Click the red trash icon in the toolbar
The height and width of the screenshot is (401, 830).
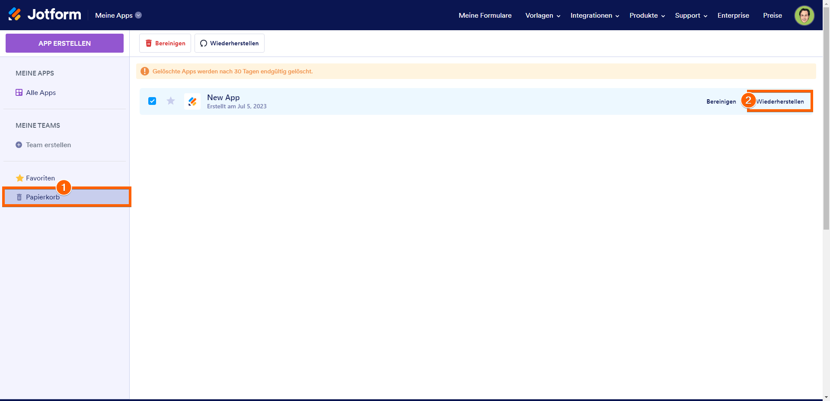[149, 43]
